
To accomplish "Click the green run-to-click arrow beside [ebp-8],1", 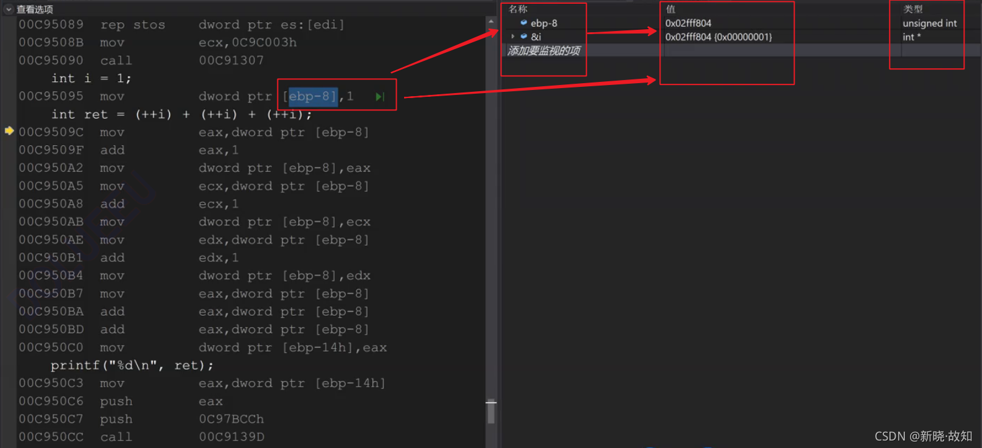I will click(x=380, y=97).
